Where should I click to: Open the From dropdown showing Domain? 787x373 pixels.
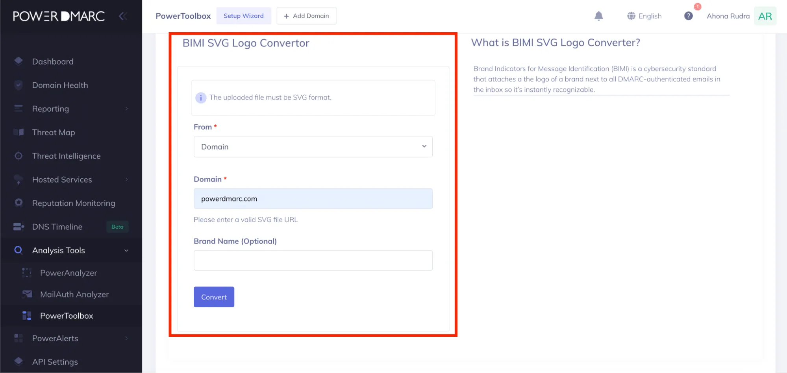click(x=313, y=147)
